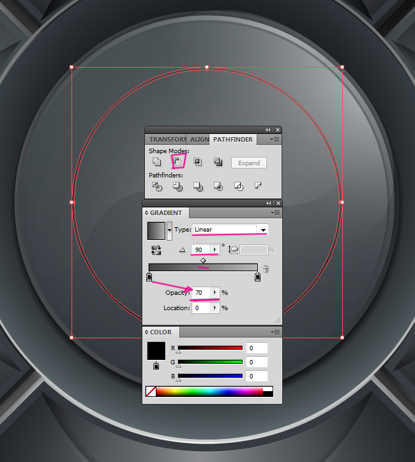The image size is (415, 462).
Task: Click the Location input field
Action: pos(201,308)
